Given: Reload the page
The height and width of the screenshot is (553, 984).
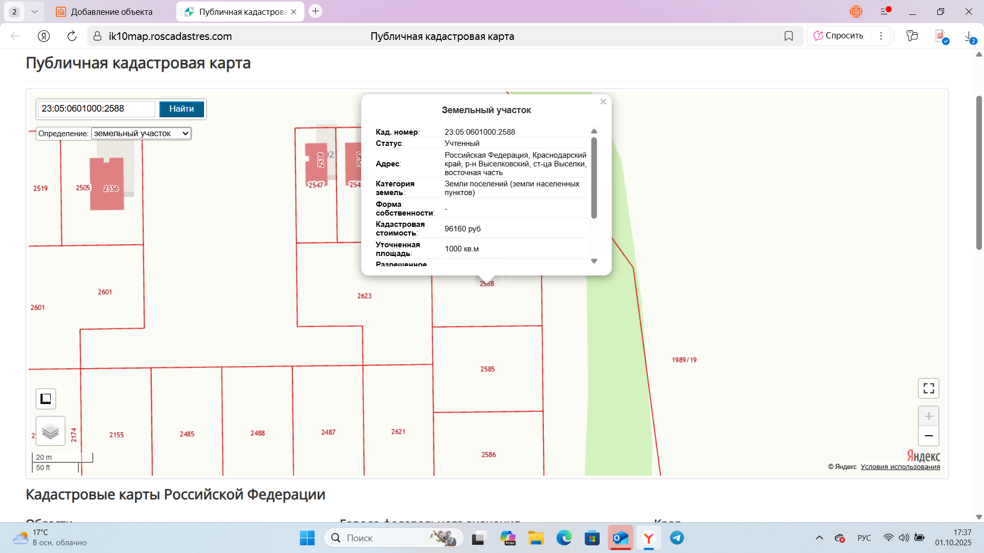Looking at the screenshot, I should [72, 36].
